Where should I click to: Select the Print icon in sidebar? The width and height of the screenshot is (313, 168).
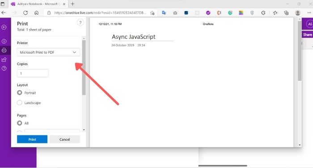tap(4, 50)
